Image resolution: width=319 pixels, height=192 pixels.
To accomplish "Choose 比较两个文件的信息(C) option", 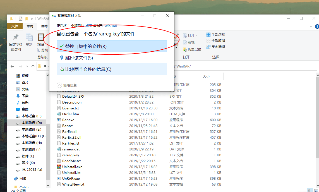I will (x=112, y=69).
